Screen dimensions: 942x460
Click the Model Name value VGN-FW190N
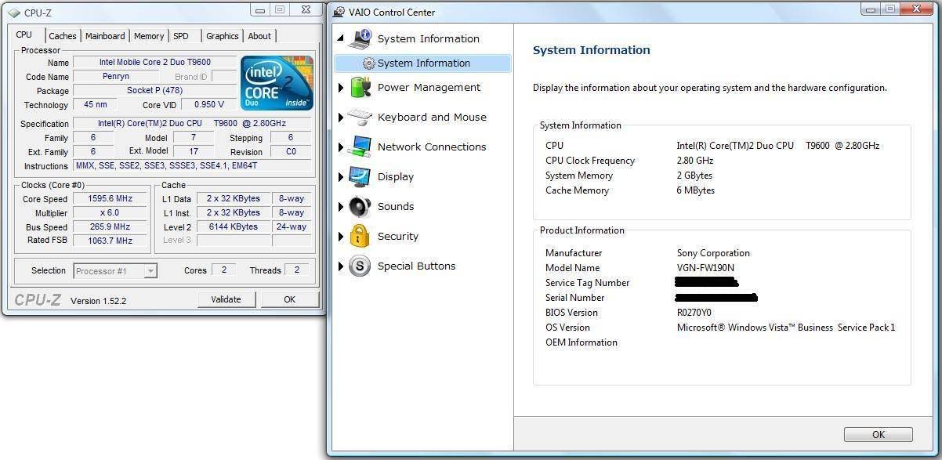coord(705,268)
